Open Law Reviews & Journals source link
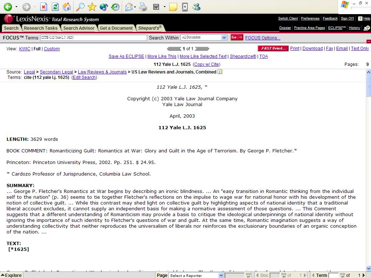Image resolution: width=371 pixels, height=278 pixels. (102, 72)
